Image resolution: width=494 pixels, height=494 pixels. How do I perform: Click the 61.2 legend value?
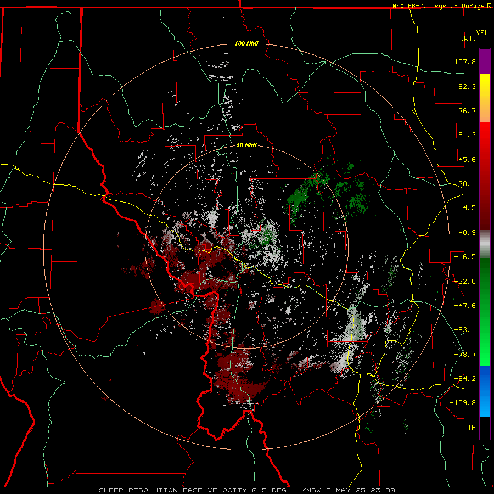tap(467, 135)
